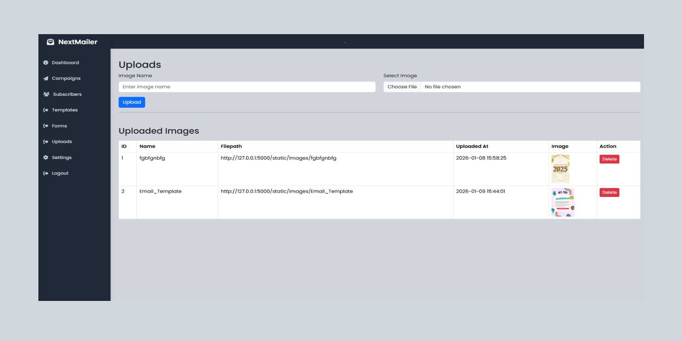Click the ID column header

pyautogui.click(x=124, y=146)
